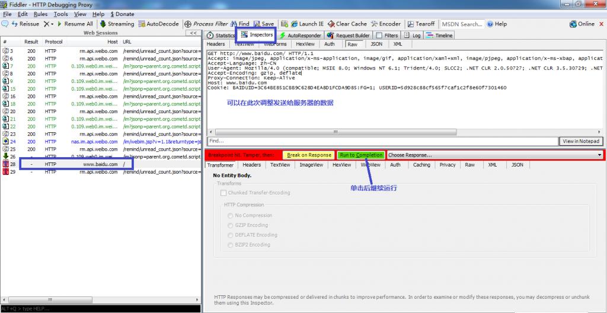The height and width of the screenshot is (313, 607).
Task: Open Find from the toolbar
Action: [240, 24]
